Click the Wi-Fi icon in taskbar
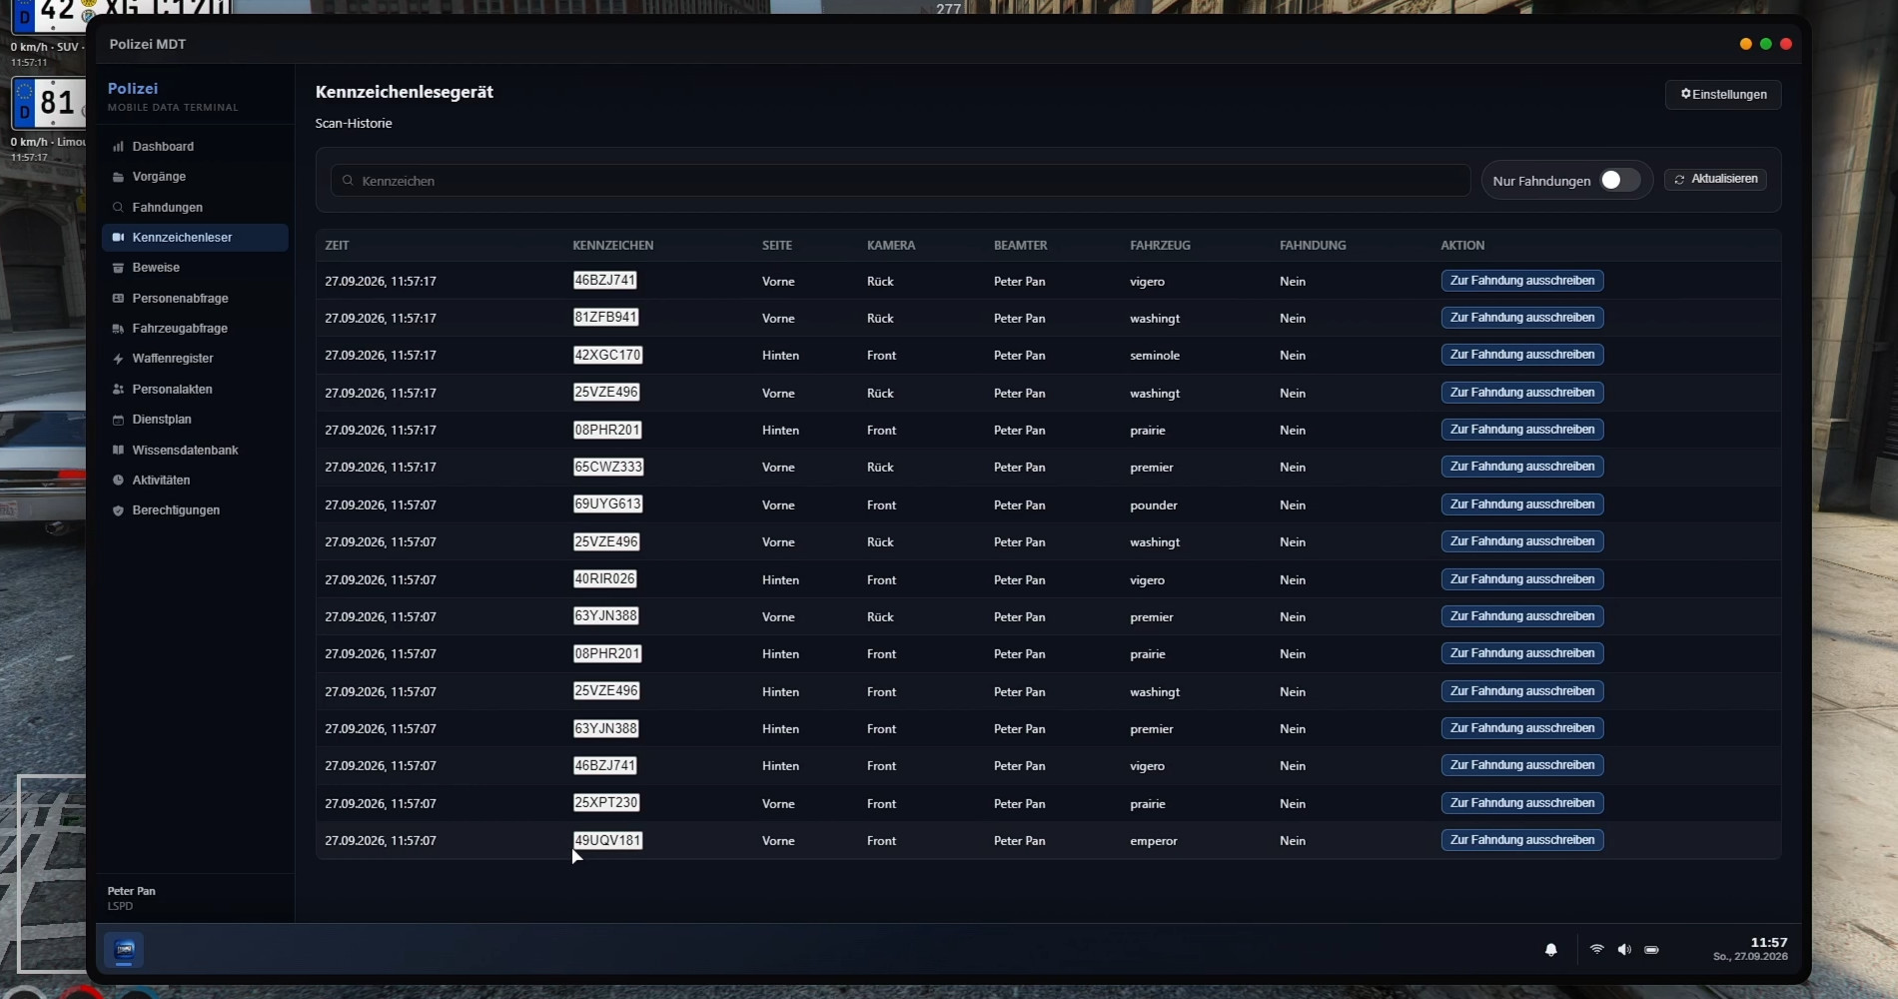This screenshot has height=999, width=1898. click(1596, 949)
